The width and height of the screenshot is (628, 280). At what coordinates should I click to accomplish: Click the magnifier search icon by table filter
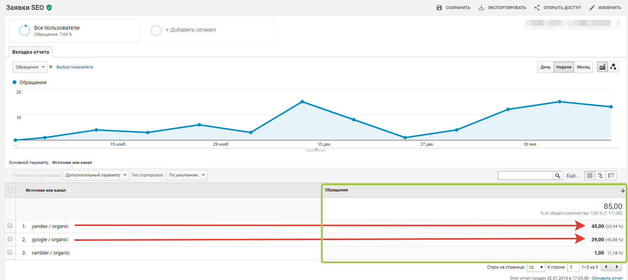tap(558, 175)
